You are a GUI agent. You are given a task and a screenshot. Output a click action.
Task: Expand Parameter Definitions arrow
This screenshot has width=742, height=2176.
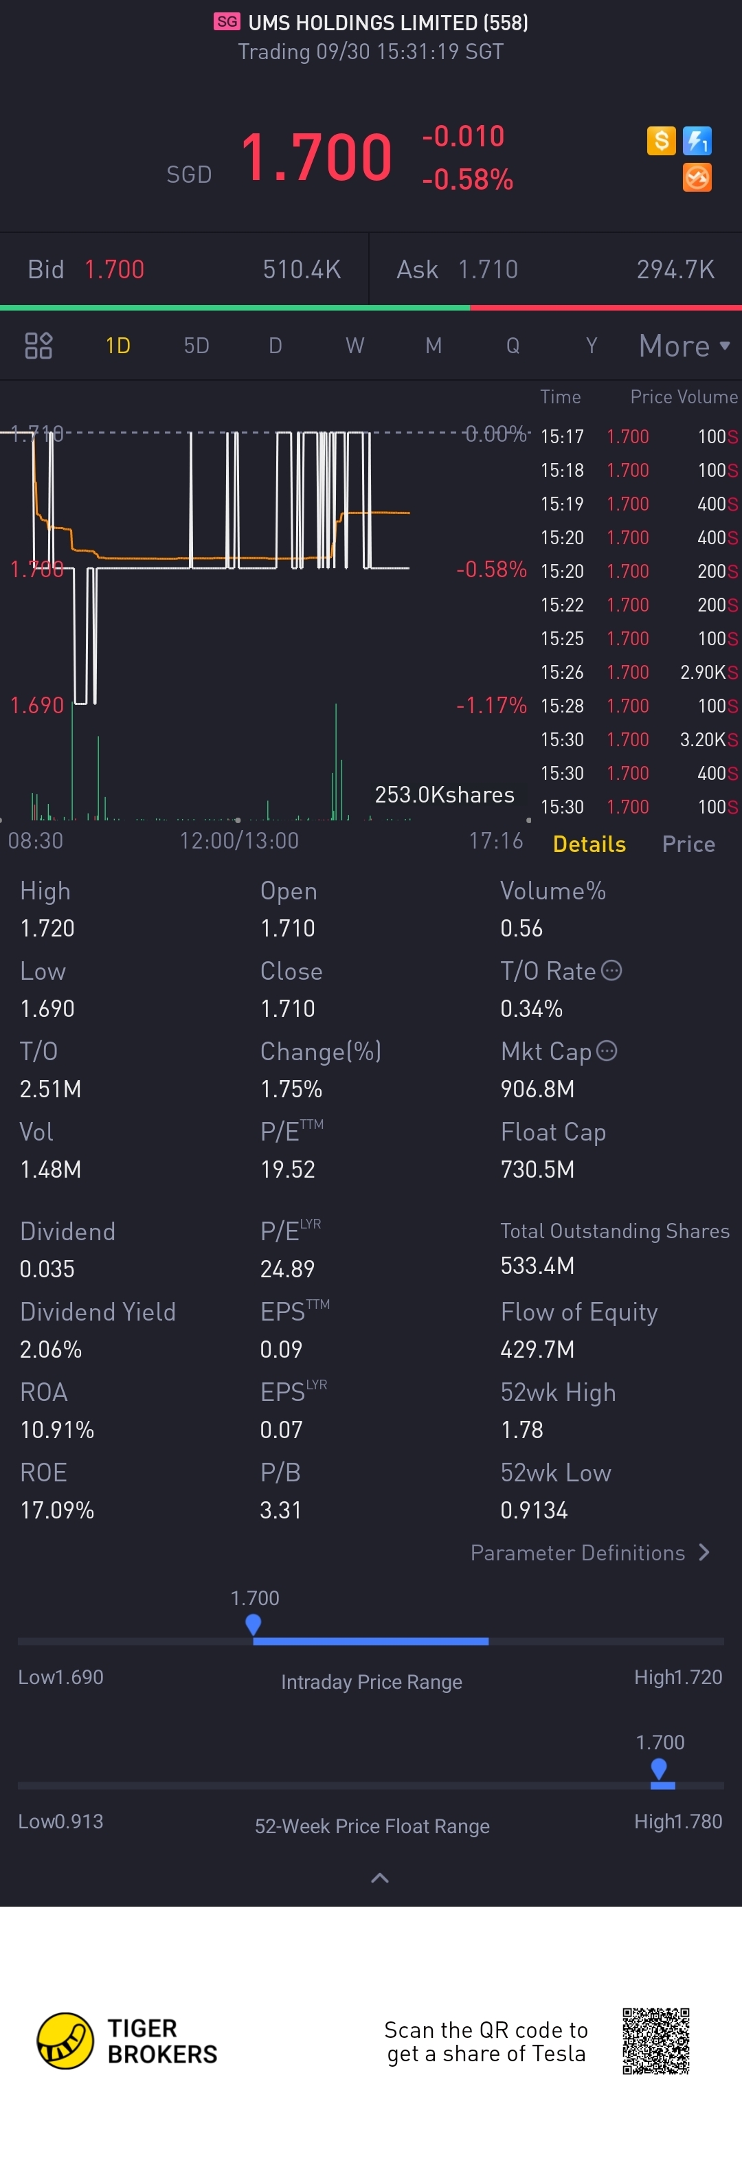(x=705, y=1553)
